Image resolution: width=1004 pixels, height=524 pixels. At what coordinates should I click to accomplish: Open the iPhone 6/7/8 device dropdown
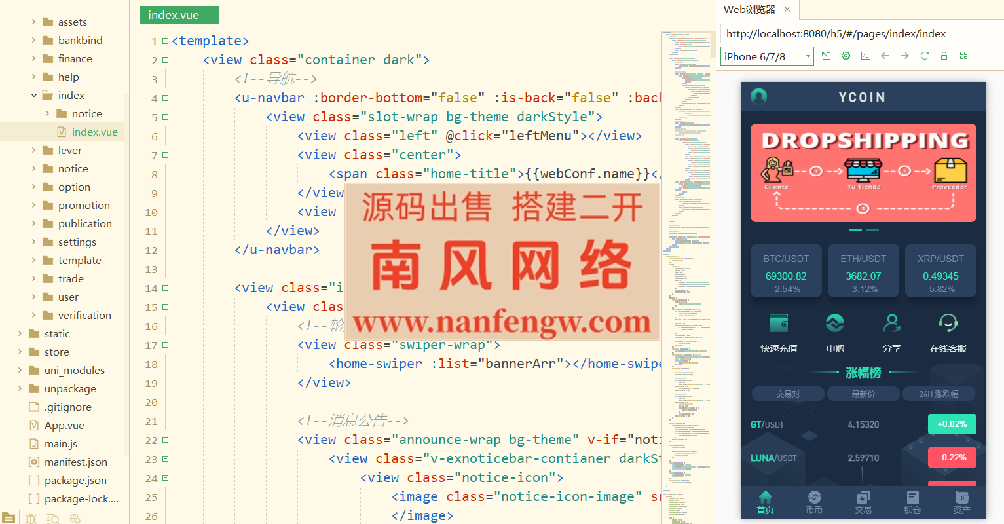coord(767,57)
